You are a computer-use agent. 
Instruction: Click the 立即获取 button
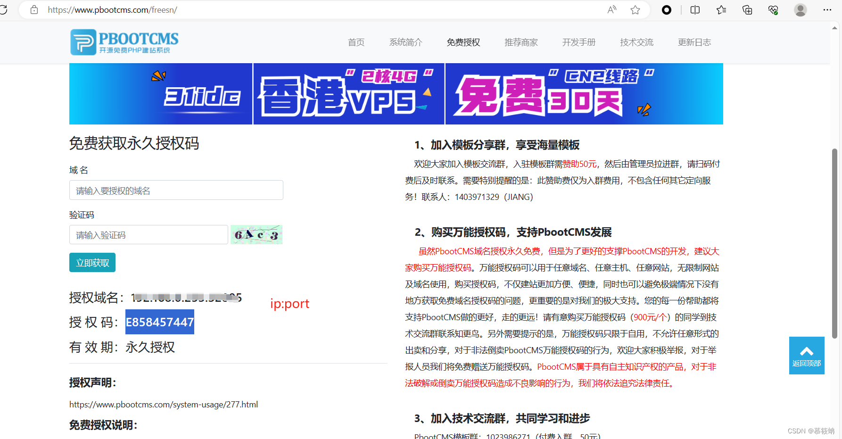tap(92, 262)
